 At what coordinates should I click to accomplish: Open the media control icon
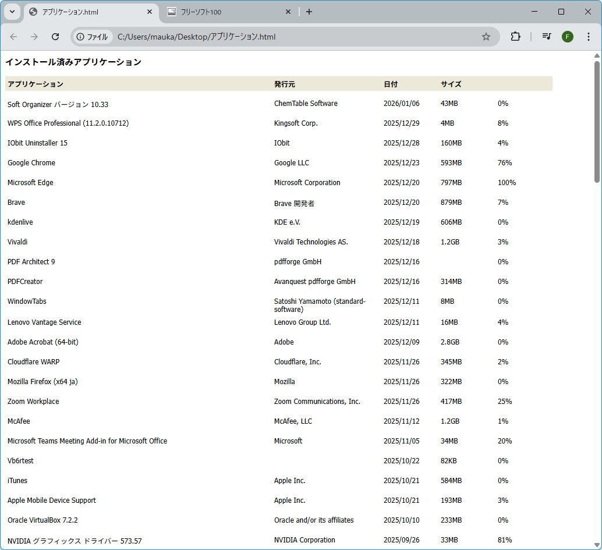(x=546, y=37)
